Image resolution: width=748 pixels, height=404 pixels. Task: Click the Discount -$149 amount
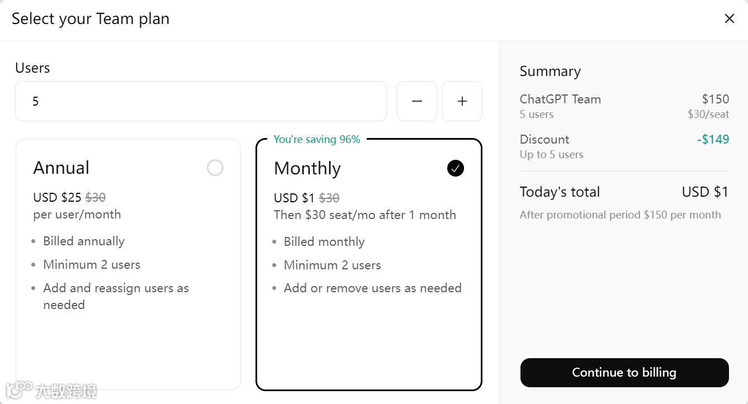[x=713, y=140]
